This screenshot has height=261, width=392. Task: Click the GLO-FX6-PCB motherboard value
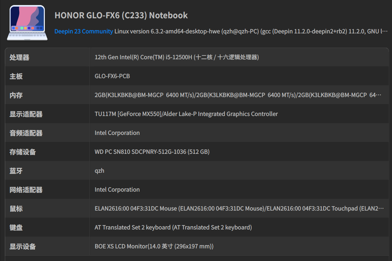pos(112,76)
